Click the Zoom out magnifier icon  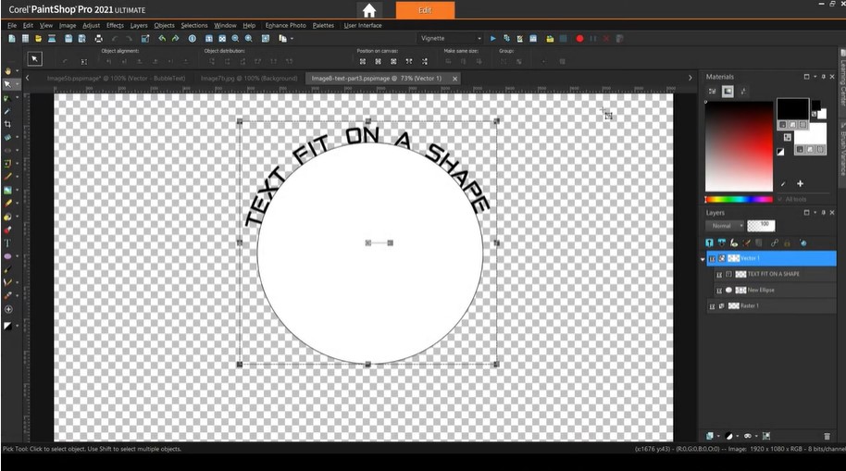pos(235,38)
